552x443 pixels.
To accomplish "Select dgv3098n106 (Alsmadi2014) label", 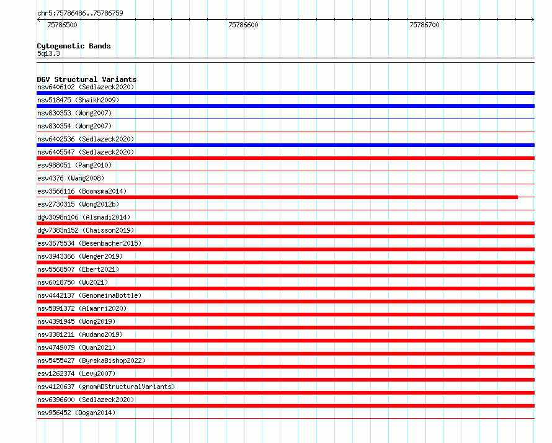I will click(84, 217).
